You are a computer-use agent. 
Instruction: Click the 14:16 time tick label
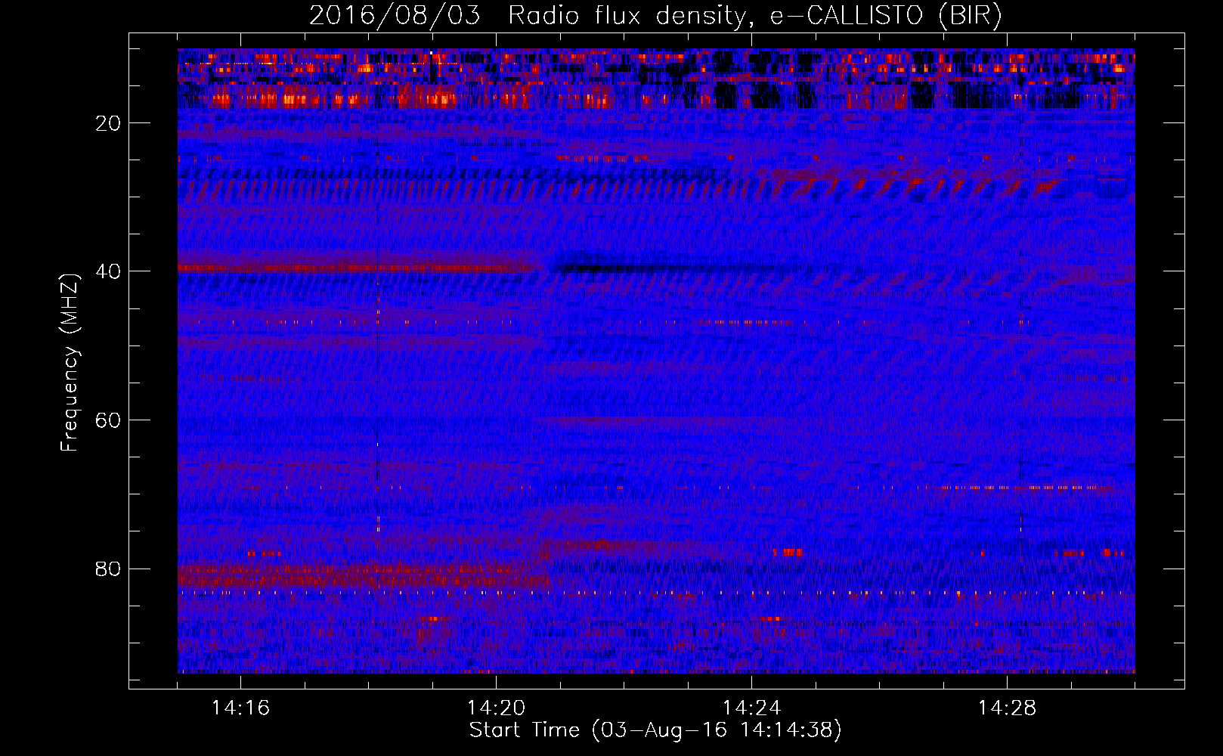pyautogui.click(x=240, y=708)
